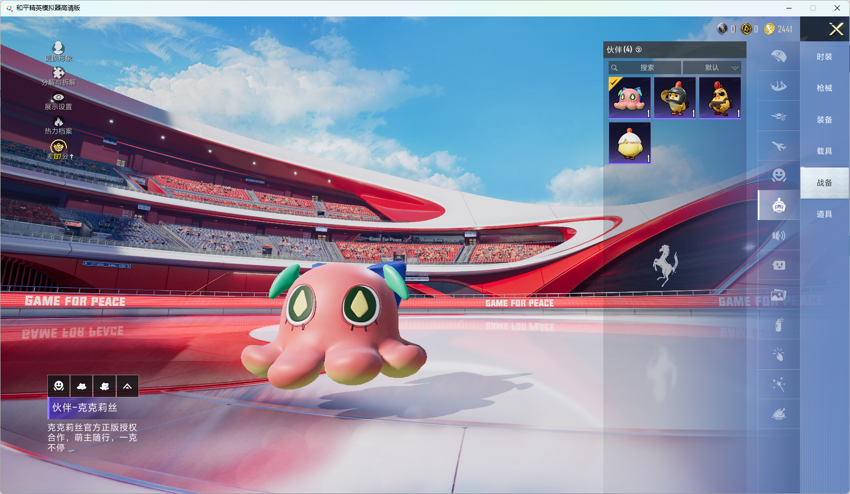Select the drone category icon
850x494 pixels.
779,116
